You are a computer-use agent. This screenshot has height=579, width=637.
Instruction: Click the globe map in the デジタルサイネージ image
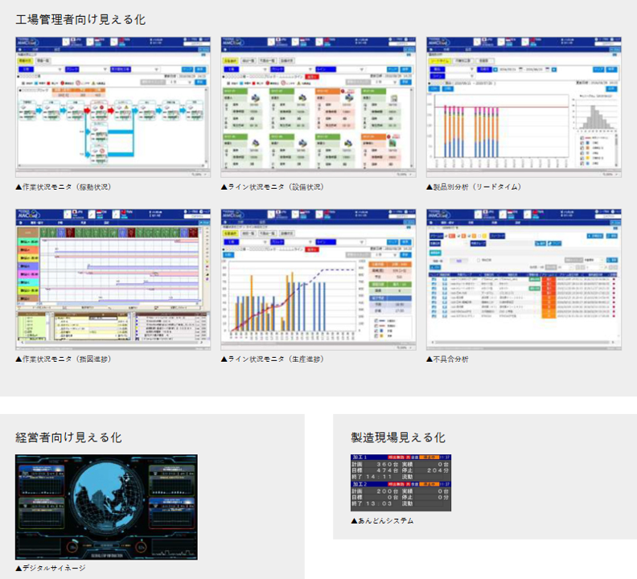point(107,507)
